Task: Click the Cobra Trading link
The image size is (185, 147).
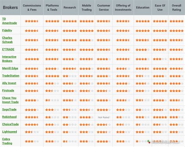Action: pyautogui.click(x=7, y=141)
